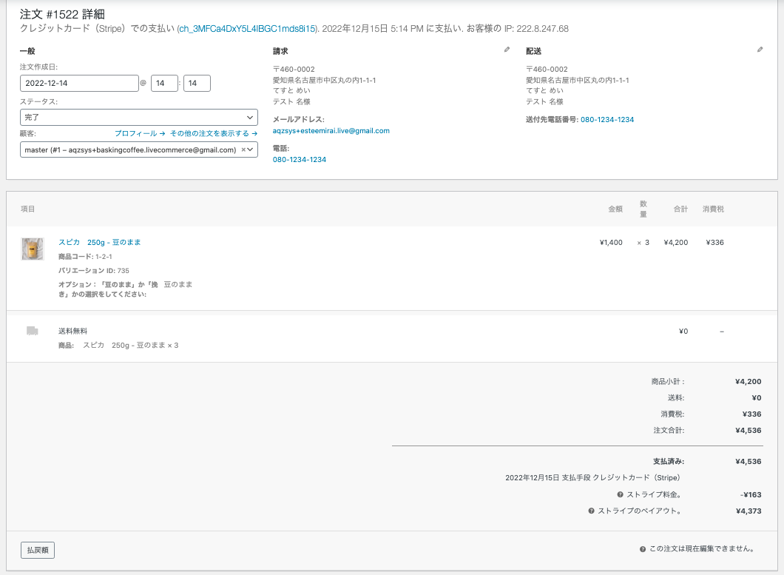Click the billing email address link
The width and height of the screenshot is (784, 575).
click(x=331, y=131)
